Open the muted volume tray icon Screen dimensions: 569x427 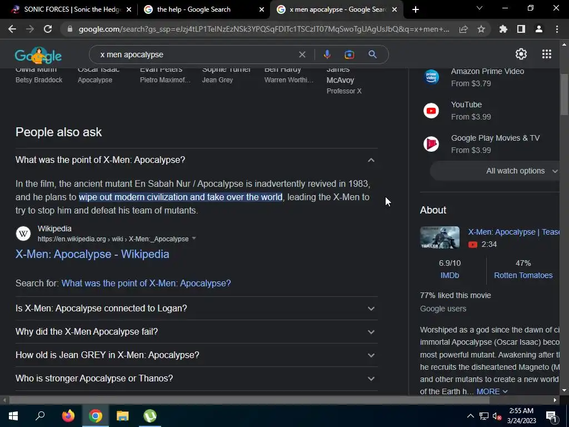click(x=497, y=416)
